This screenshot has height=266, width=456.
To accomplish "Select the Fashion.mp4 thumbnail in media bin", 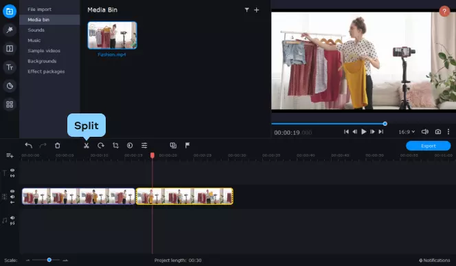I will 112,35.
